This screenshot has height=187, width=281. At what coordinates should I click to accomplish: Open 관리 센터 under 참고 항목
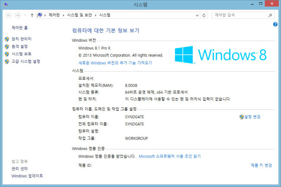19,168
